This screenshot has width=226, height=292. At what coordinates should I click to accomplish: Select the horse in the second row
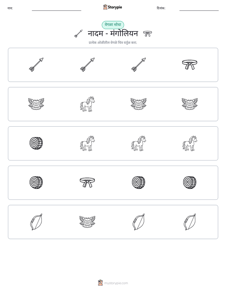coord(87,104)
